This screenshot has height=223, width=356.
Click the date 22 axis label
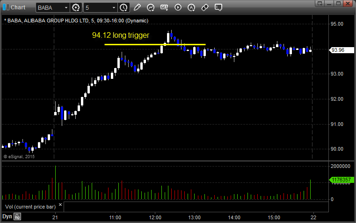click(x=313, y=217)
